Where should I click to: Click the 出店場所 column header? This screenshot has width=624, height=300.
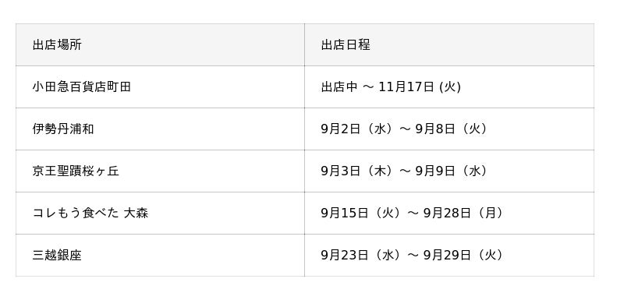point(160,44)
